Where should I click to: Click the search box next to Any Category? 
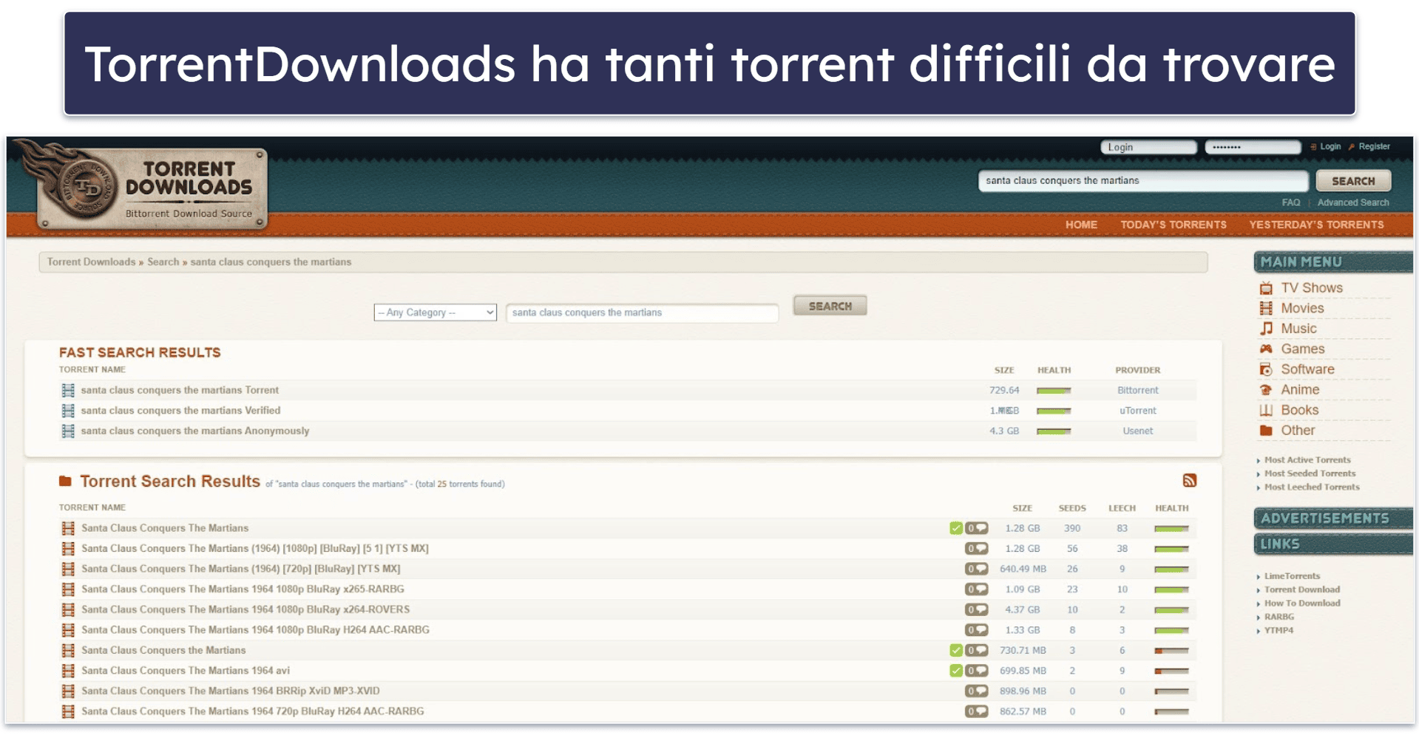click(x=642, y=312)
